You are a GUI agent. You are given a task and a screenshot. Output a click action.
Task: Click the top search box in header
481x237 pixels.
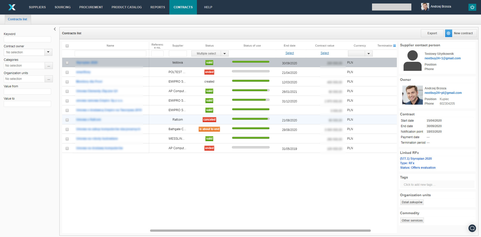coord(392,7)
